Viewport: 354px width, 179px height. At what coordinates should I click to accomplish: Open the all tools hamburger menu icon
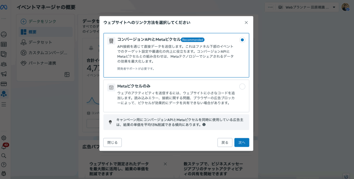click(x=4, y=104)
